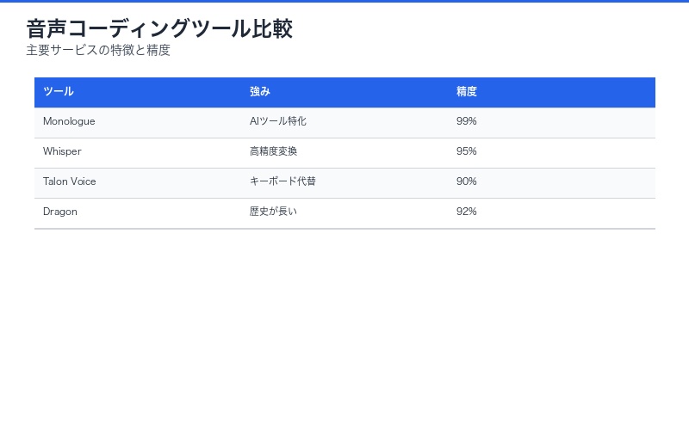
Task: Click the thin blue strip atop the slide
Action: pyautogui.click(x=344, y=1)
